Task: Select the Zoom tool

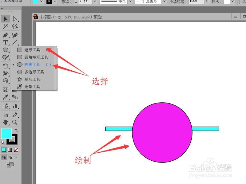Action: pos(15,122)
